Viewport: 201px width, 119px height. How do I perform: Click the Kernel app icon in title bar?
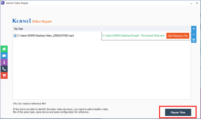(x=3, y=3)
